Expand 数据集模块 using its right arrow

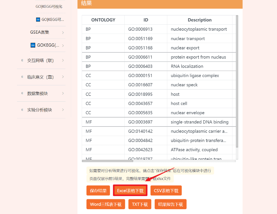[x=63, y=93]
